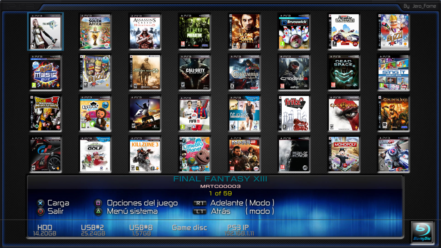This screenshot has width=441, height=248.
Task: Click the R1 button icon
Action: [200, 203]
